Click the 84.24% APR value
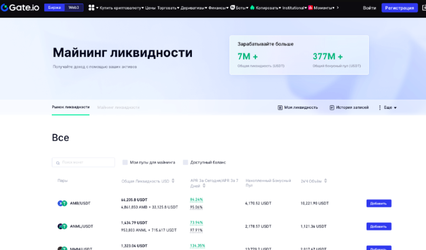 [x=197, y=199]
